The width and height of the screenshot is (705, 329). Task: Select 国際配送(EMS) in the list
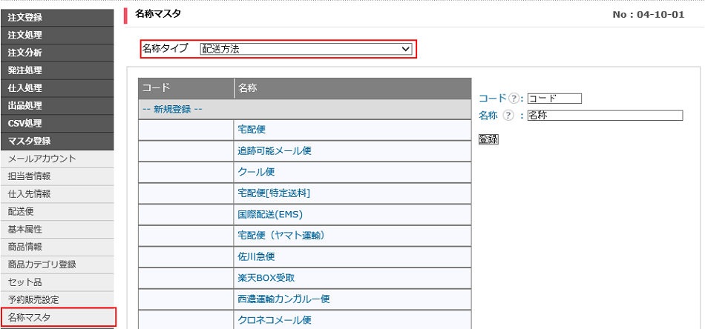coord(270,215)
